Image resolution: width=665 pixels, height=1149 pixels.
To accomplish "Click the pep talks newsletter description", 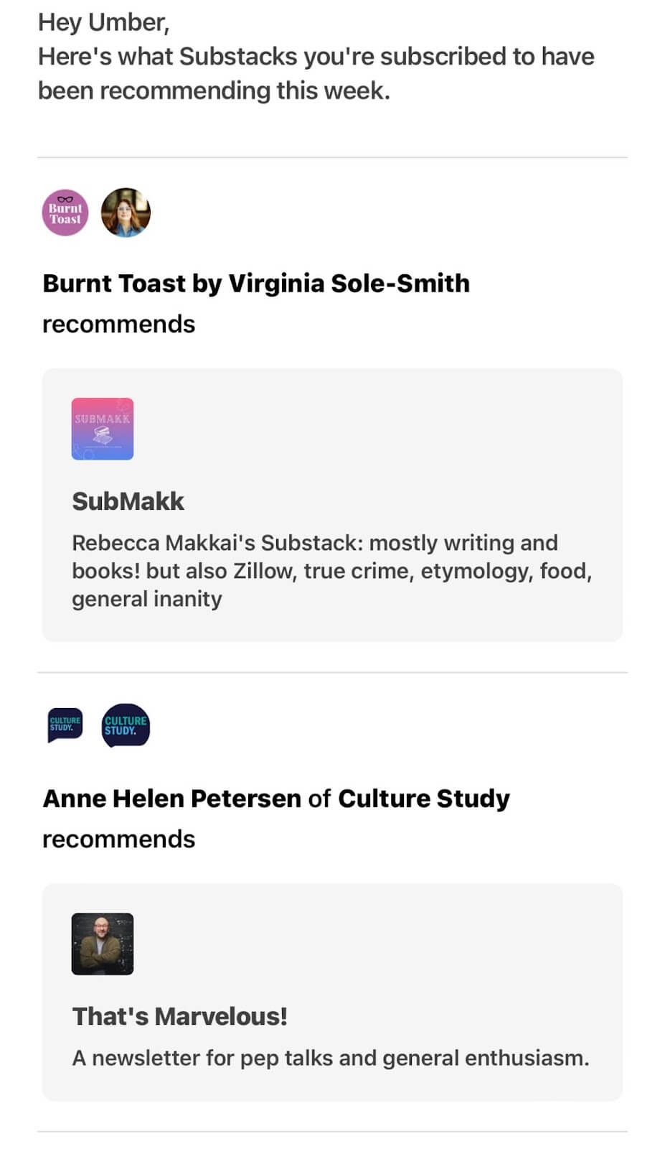I will click(331, 1058).
